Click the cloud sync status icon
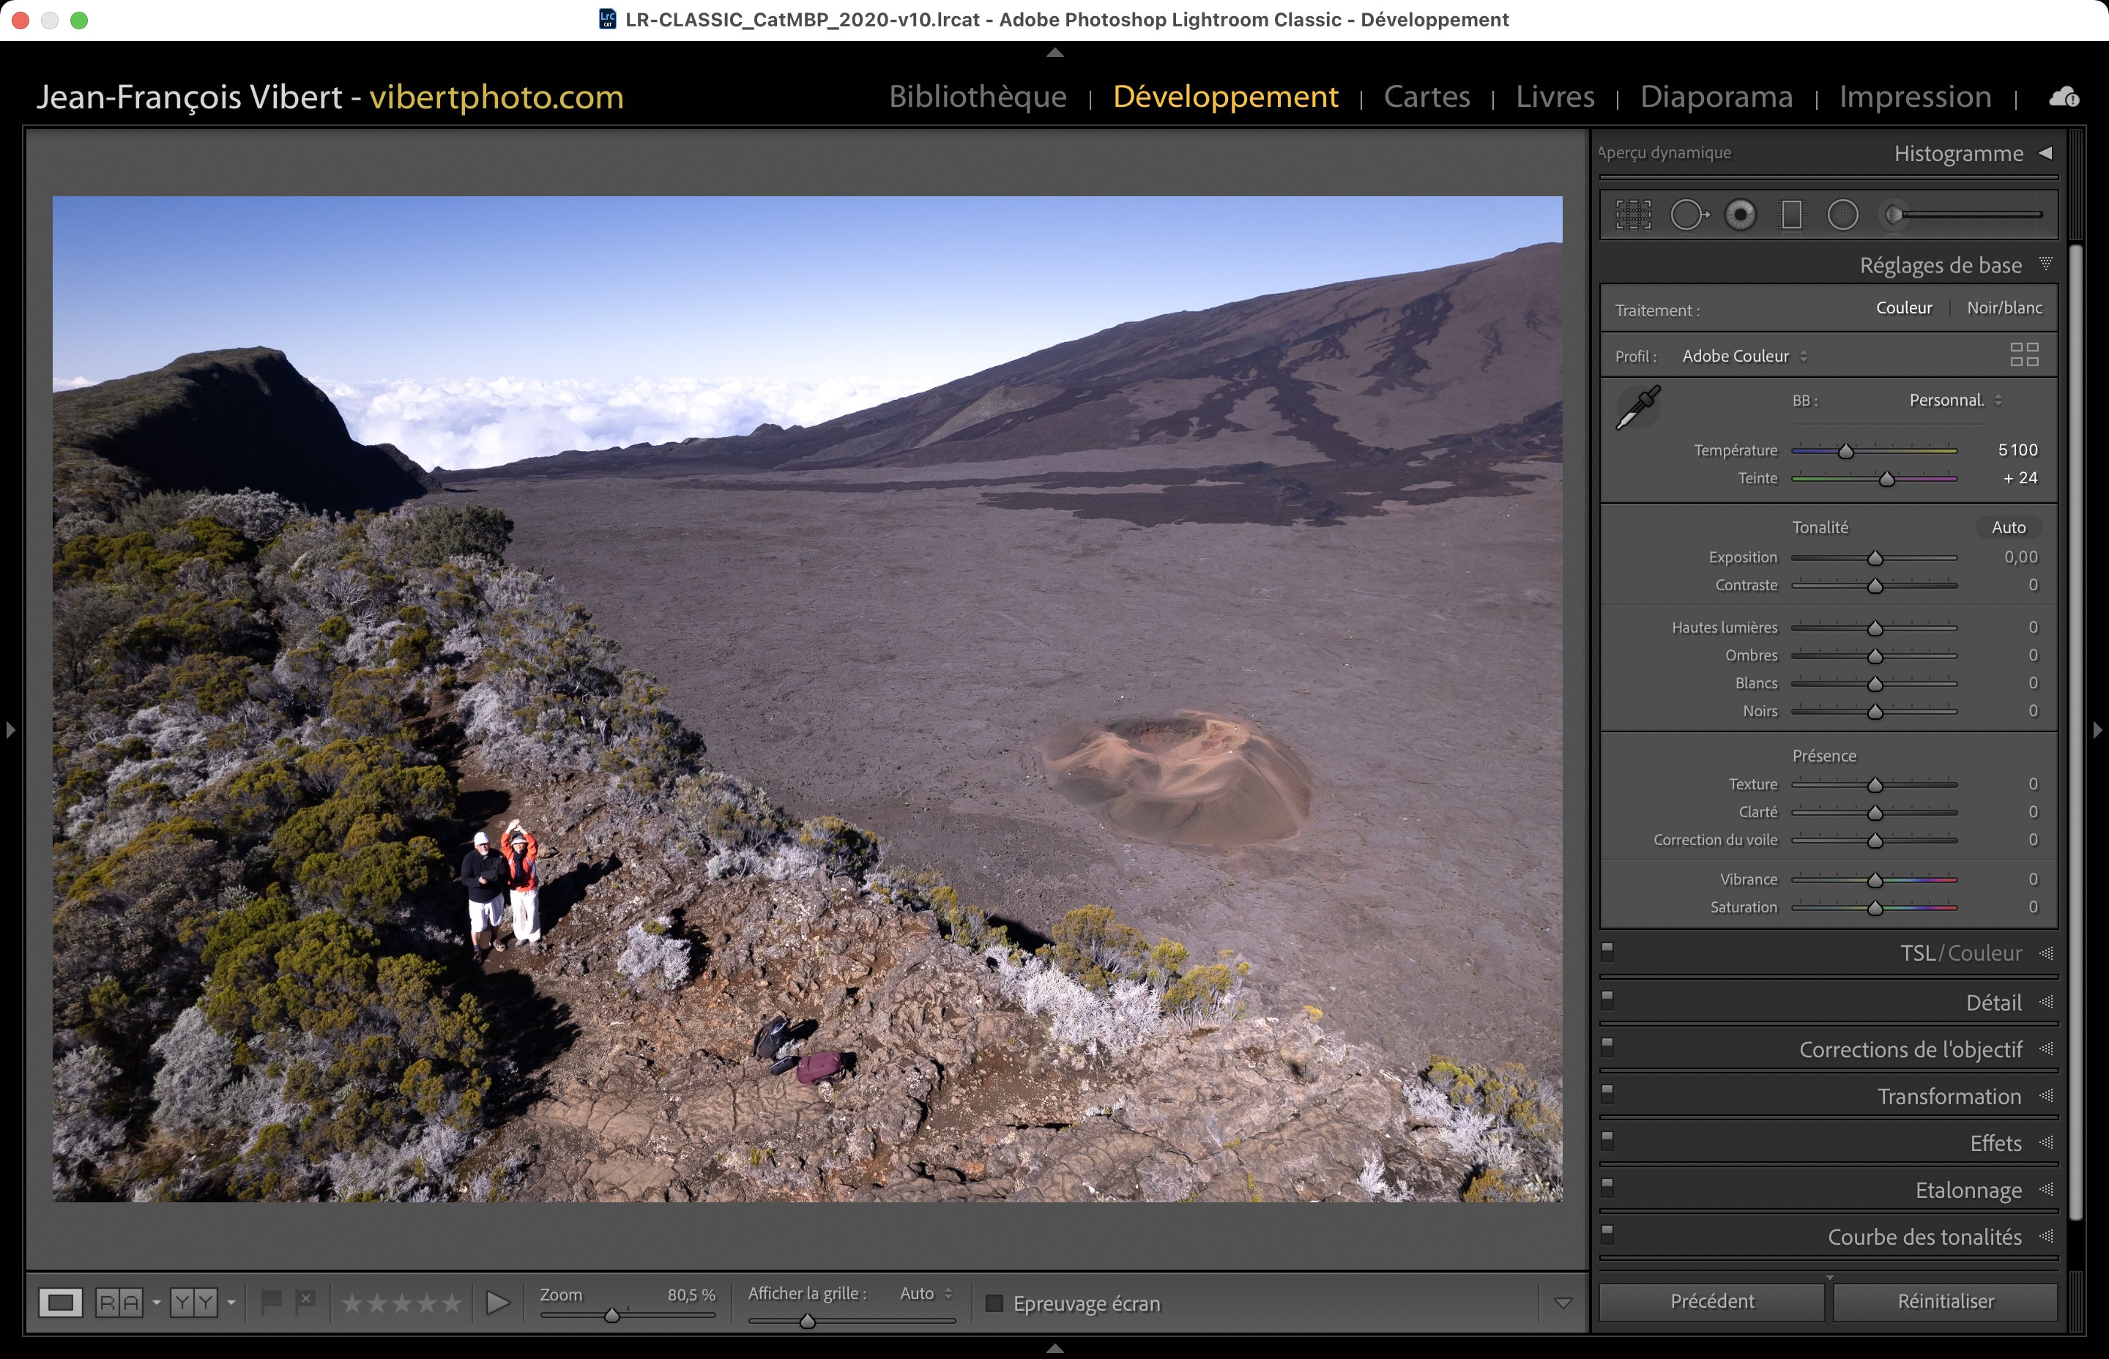Image resolution: width=2109 pixels, height=1359 pixels. (x=2063, y=97)
